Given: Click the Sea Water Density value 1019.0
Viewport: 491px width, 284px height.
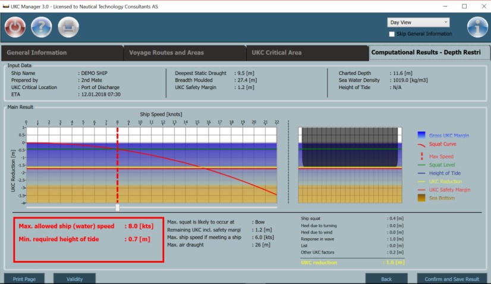Looking at the screenshot, I should coord(410,80).
